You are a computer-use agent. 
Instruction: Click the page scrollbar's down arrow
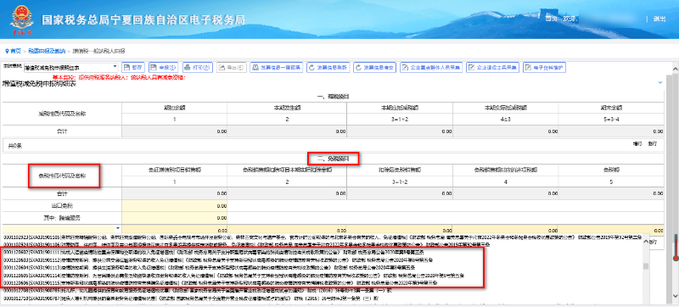(x=675, y=295)
